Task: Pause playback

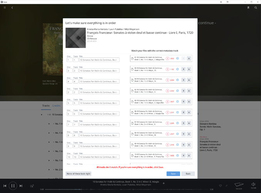Action: 13,186
